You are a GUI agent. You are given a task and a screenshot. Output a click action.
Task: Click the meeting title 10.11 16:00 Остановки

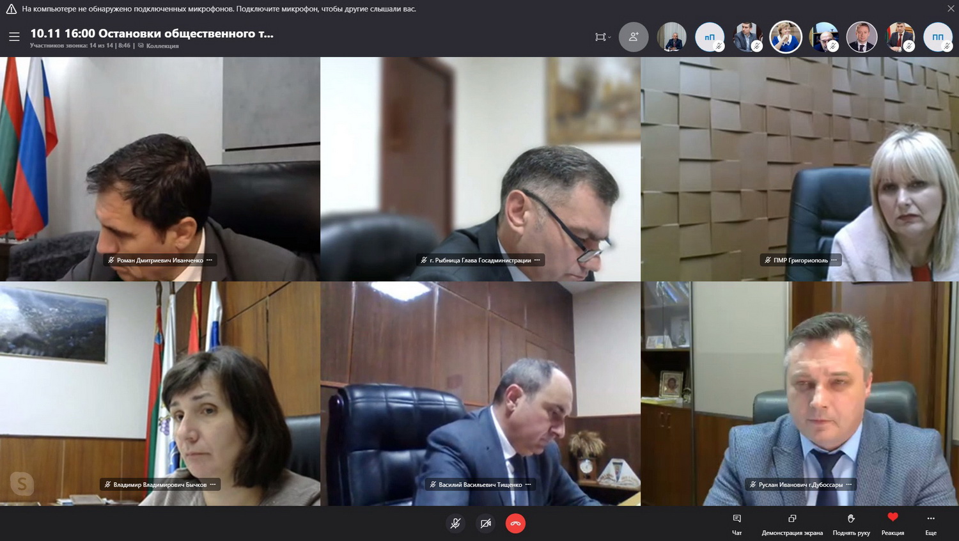[x=152, y=33]
